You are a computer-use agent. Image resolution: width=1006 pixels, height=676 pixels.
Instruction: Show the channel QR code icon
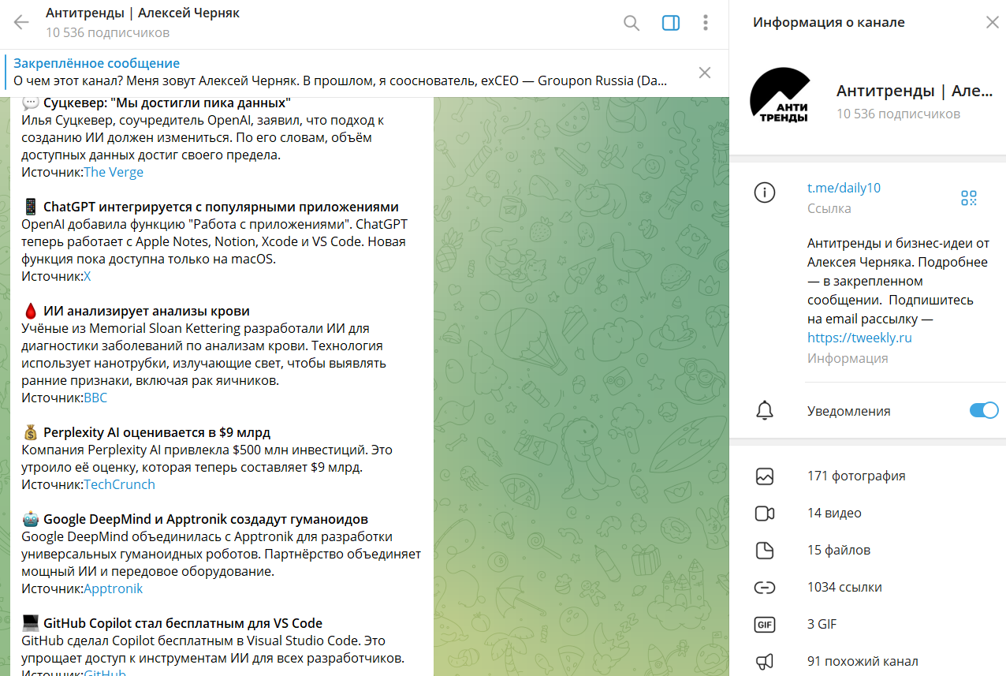point(969,198)
